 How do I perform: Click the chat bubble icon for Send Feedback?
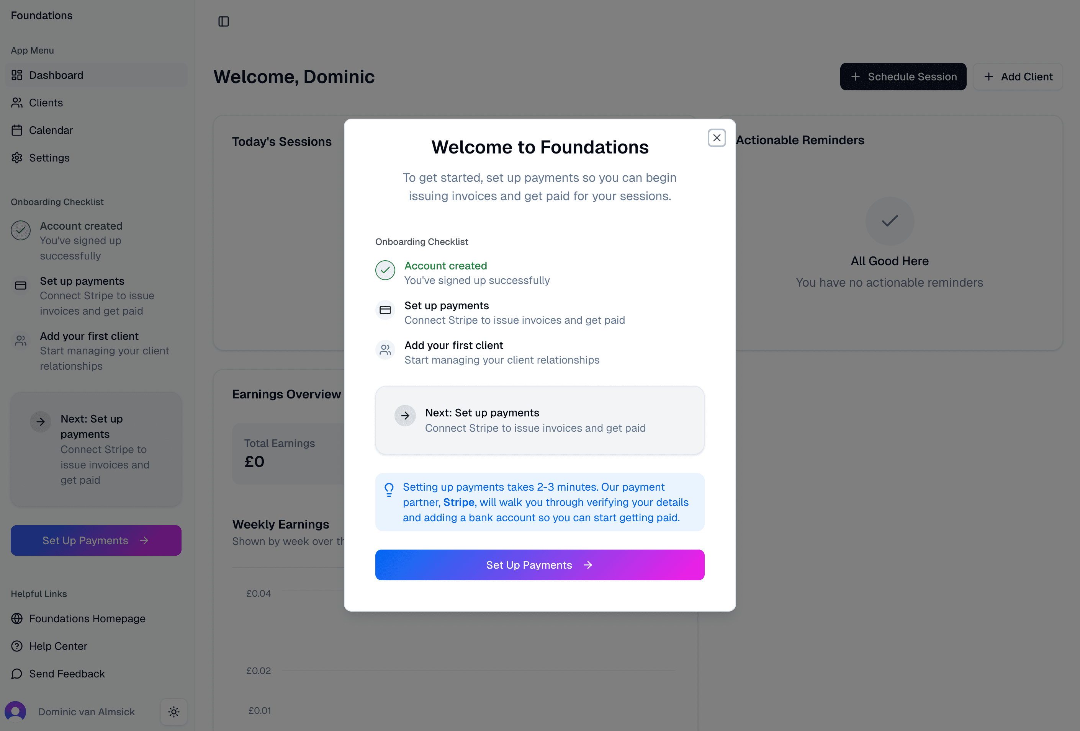point(17,674)
